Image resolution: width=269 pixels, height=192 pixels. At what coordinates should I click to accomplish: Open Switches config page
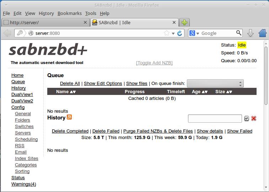click(24, 127)
